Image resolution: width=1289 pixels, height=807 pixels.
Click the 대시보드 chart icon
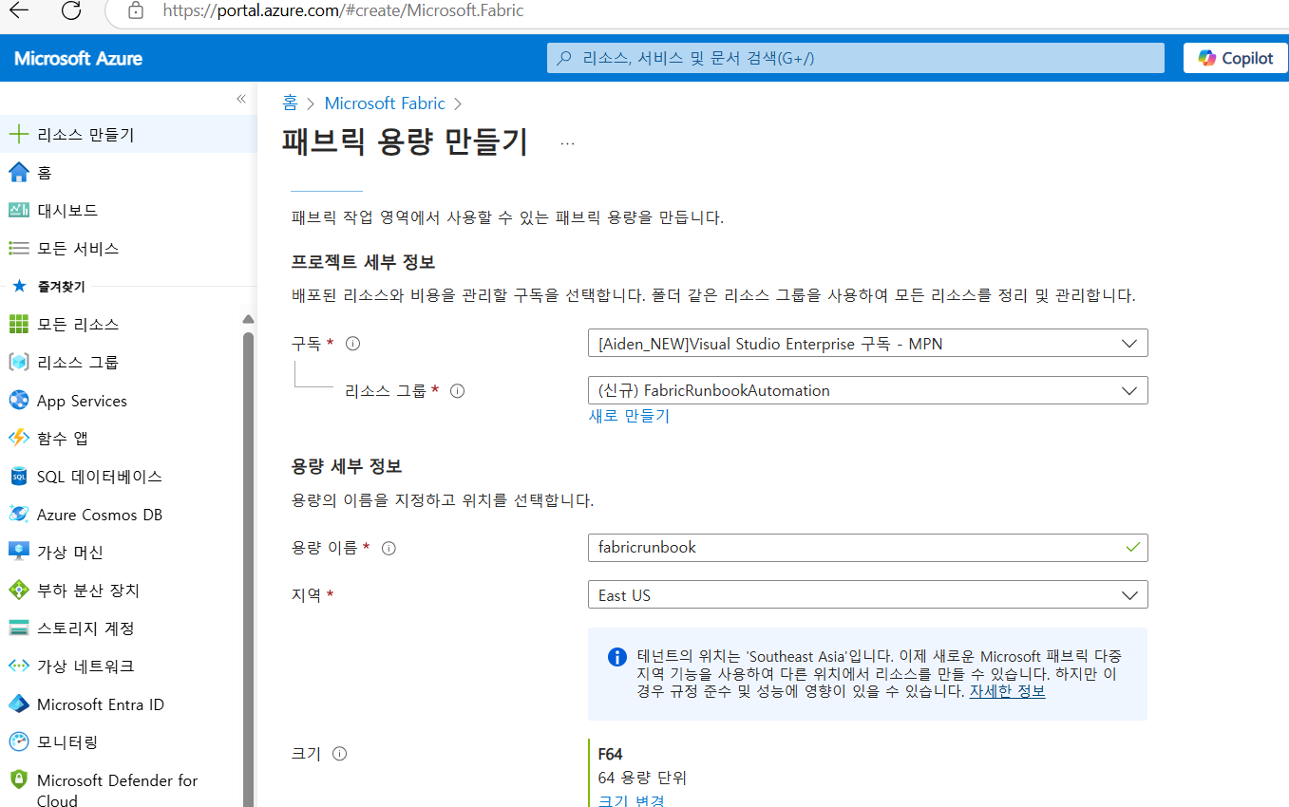pos(18,210)
